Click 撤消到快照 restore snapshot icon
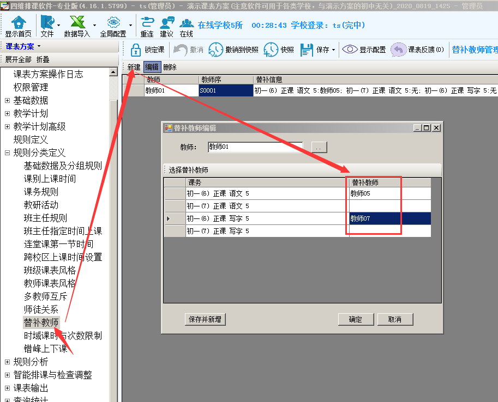Viewport: 498px width, 402px height. 216,50
